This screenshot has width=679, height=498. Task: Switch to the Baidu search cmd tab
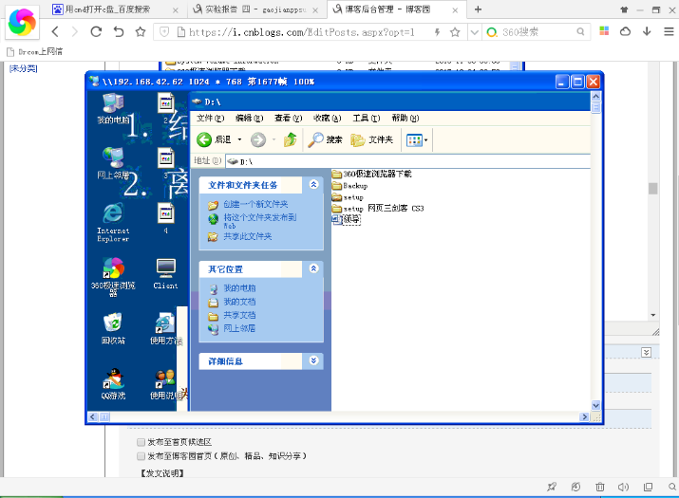[115, 9]
